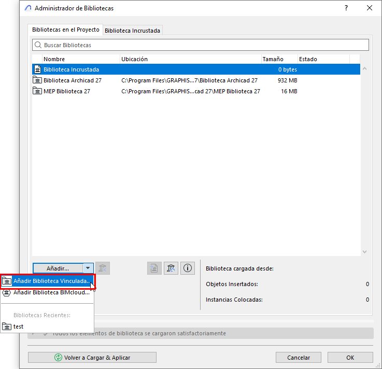Image resolution: width=382 pixels, height=369 pixels.
Task: Select the Biblioteca Archicad 27 row
Action: [196, 80]
